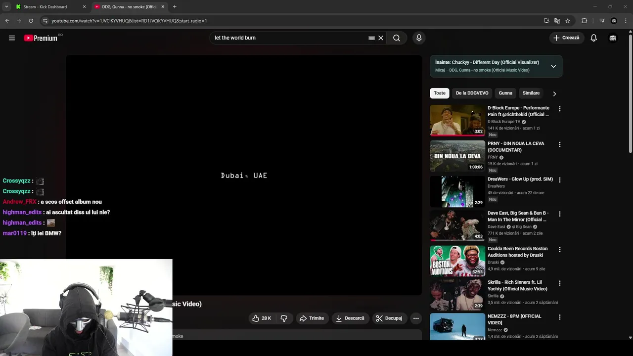Open D-Block Europe TV channel link
This screenshot has width=633, height=356.
504,122
